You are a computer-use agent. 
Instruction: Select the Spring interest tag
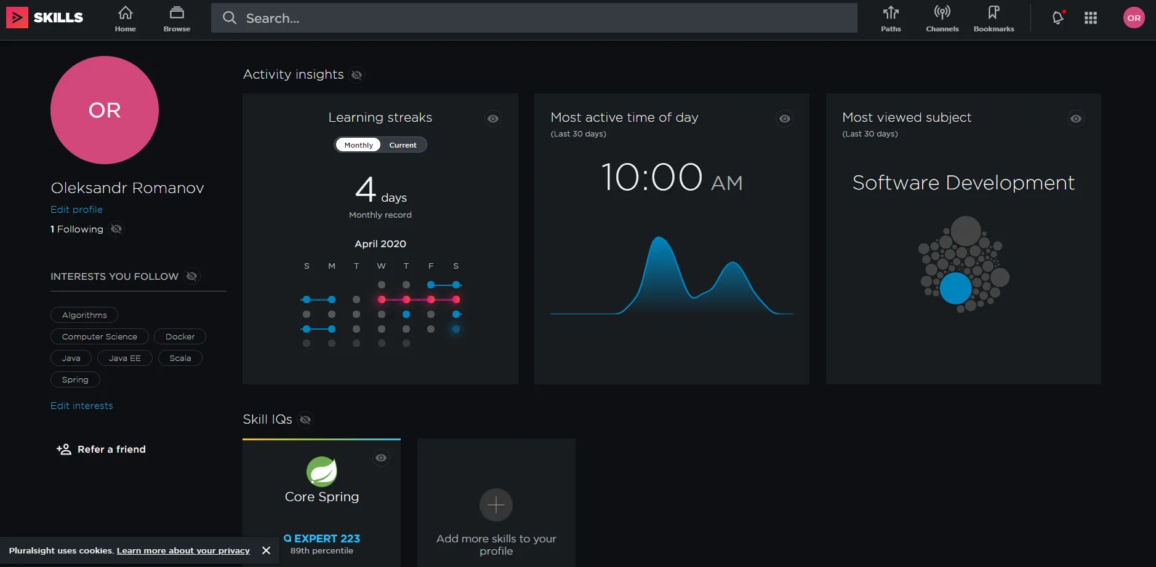point(75,379)
